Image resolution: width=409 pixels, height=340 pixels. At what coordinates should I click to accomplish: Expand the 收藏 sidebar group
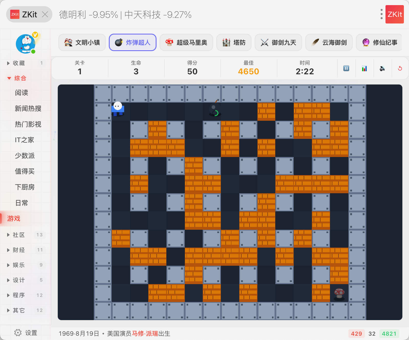click(x=26, y=63)
